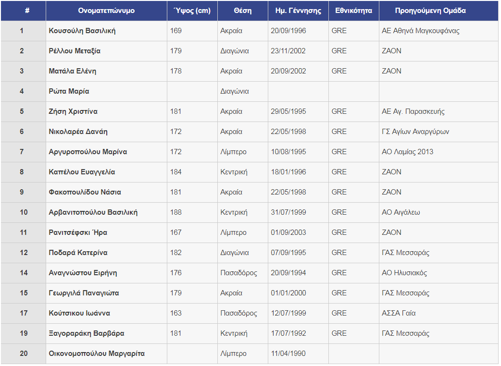The height and width of the screenshot is (366, 501).
Task: Click ΓΑΣ Μεσσαράς in Ποδαρά Κατερίνα row
Action: (x=405, y=253)
